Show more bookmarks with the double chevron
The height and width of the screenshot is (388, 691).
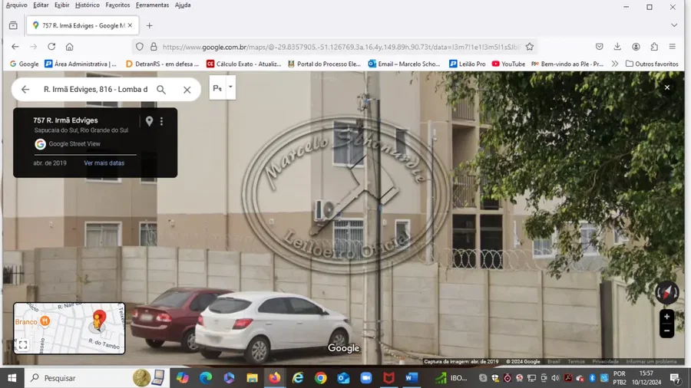click(615, 64)
